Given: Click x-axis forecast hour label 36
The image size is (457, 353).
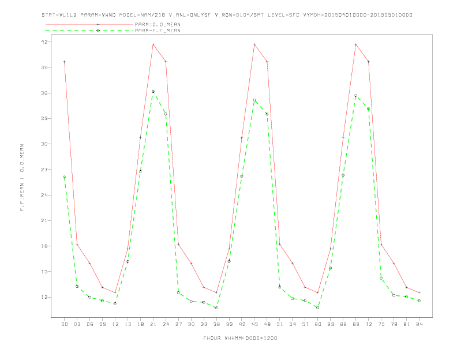Looking at the screenshot, I should (x=216, y=324).
